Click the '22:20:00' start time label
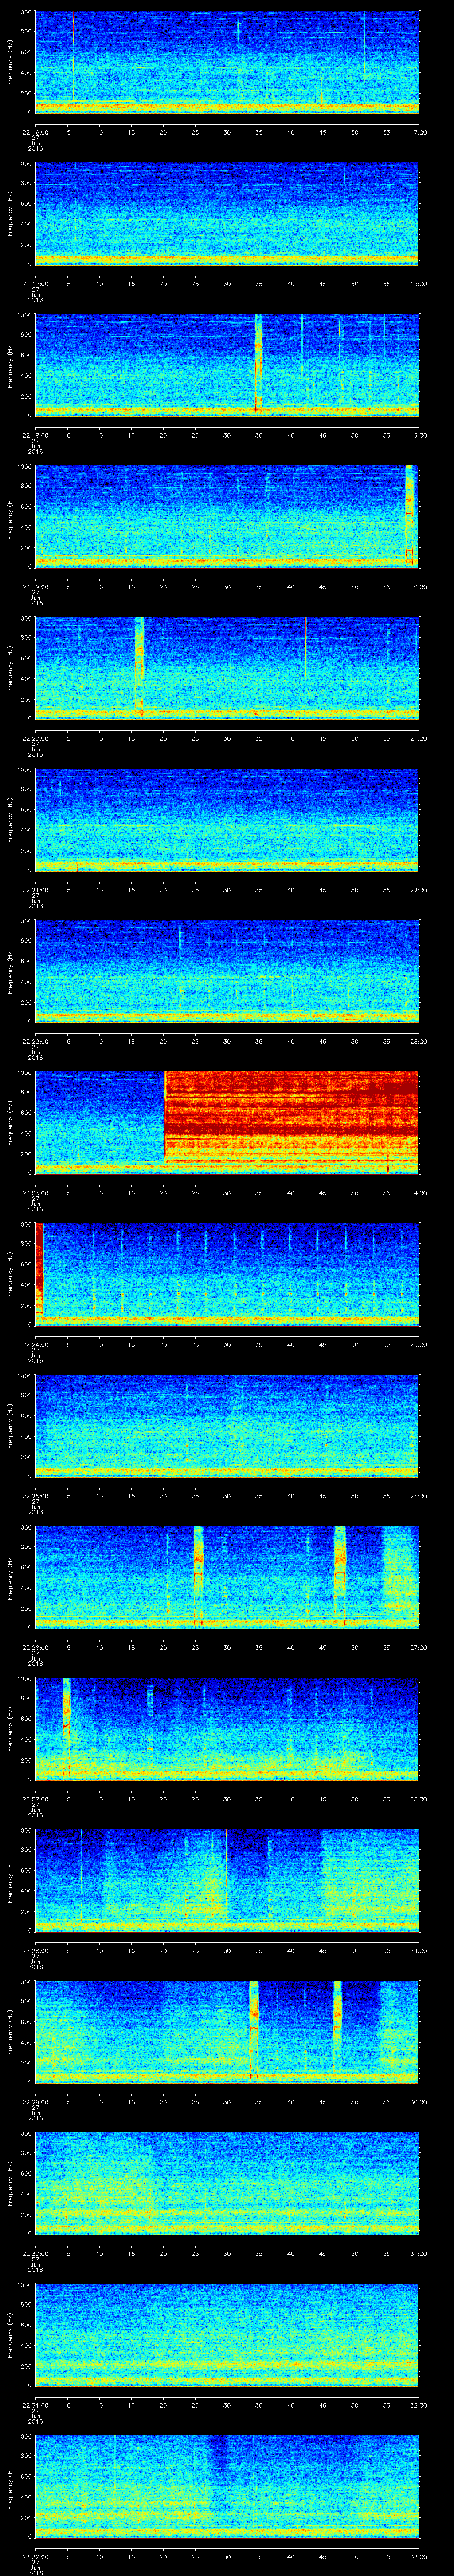 pyautogui.click(x=35, y=738)
